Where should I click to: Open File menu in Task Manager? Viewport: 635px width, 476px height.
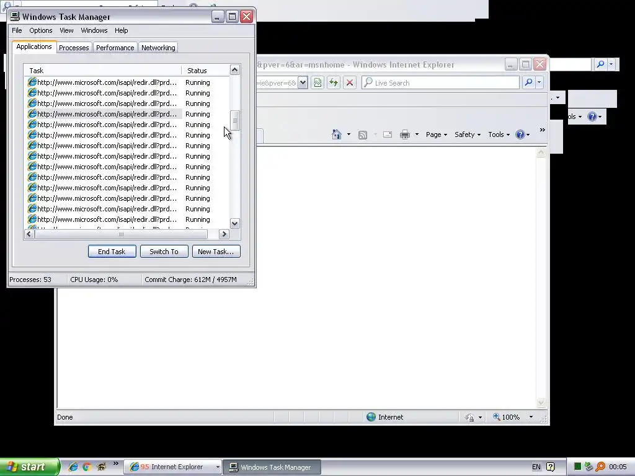point(17,30)
